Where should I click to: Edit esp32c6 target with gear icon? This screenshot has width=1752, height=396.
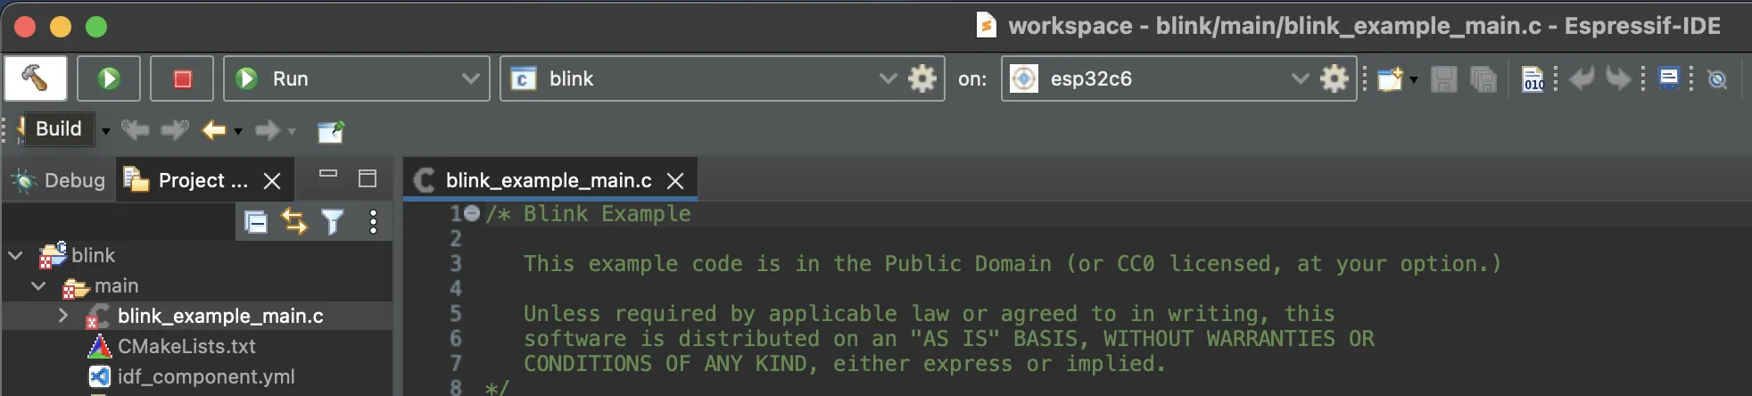click(1334, 78)
